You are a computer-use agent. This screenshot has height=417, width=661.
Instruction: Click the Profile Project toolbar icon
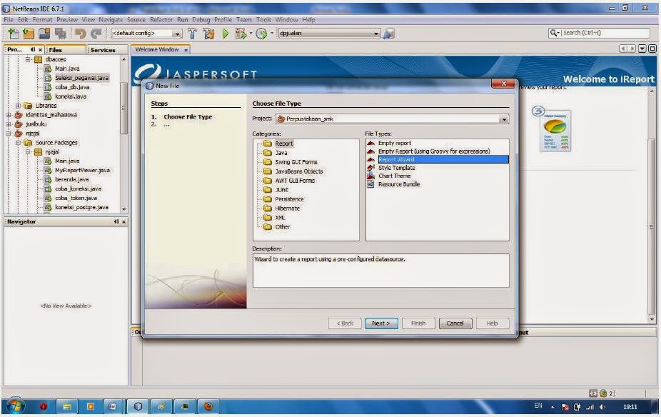[x=260, y=33]
